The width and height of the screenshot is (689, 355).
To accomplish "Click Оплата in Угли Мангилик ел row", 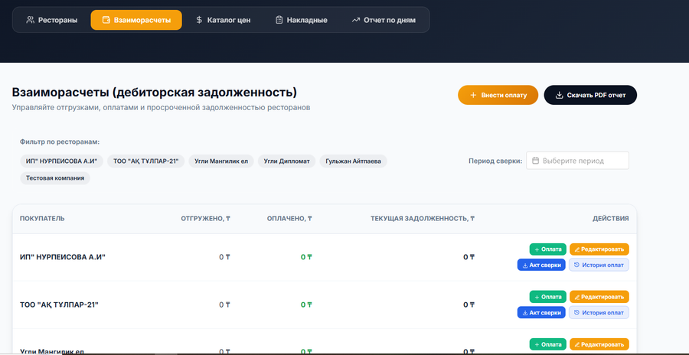I will 547,344.
